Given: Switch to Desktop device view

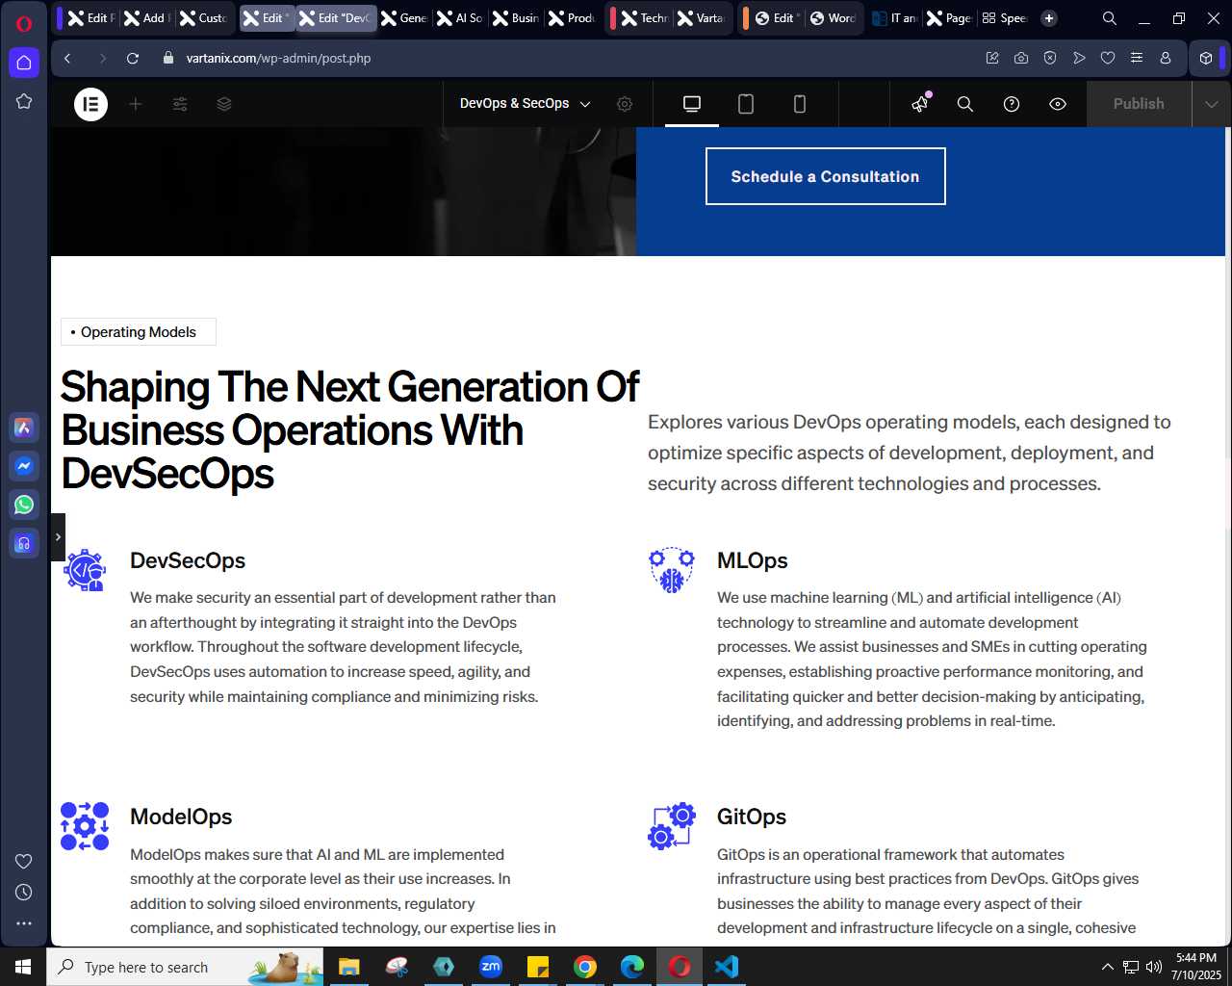Looking at the screenshot, I should coord(692,104).
